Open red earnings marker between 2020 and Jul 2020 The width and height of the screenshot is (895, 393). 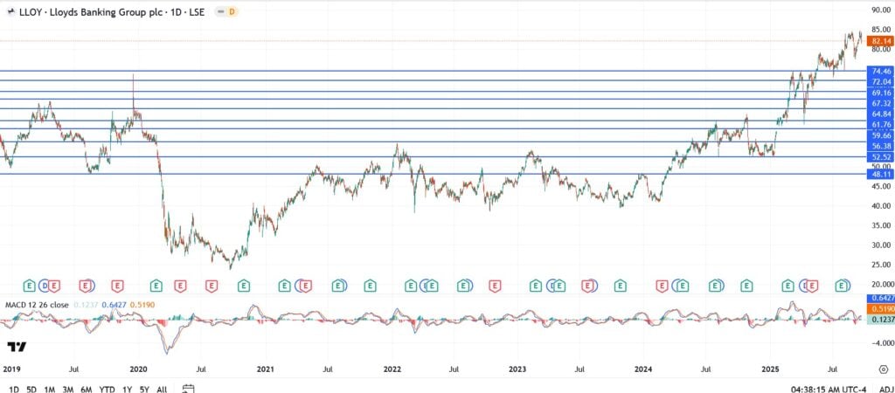[x=180, y=285]
